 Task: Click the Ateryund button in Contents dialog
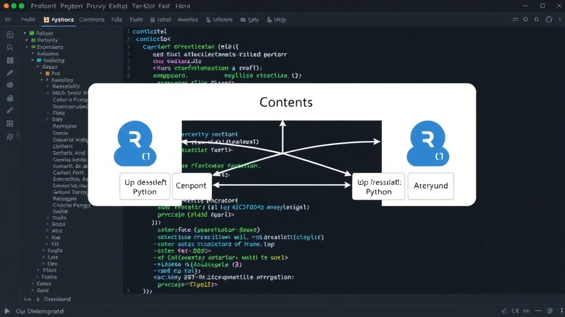[430, 186]
